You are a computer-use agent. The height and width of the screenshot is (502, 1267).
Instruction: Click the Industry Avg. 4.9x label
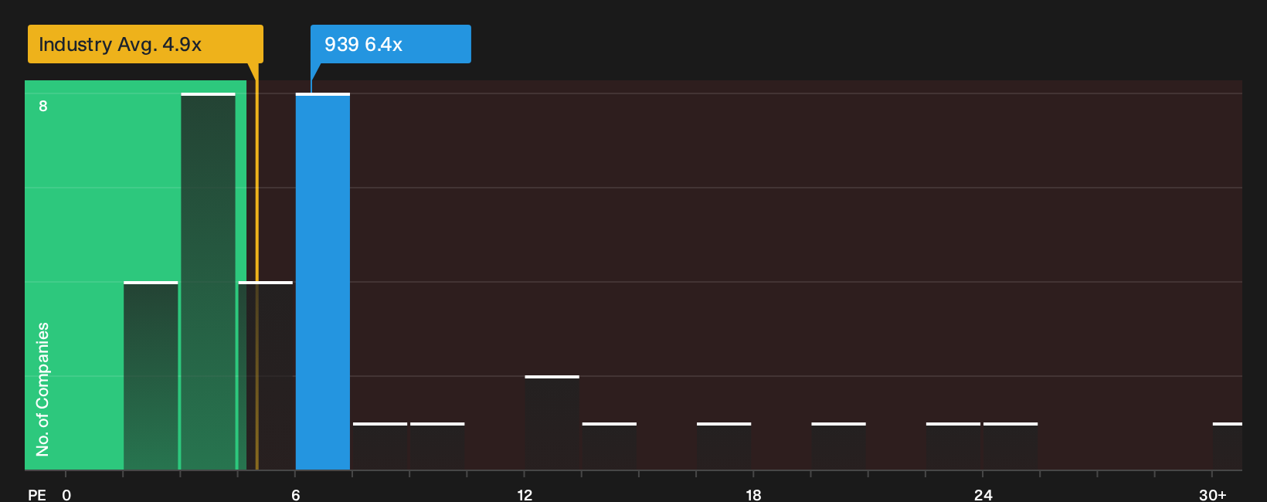(x=145, y=44)
